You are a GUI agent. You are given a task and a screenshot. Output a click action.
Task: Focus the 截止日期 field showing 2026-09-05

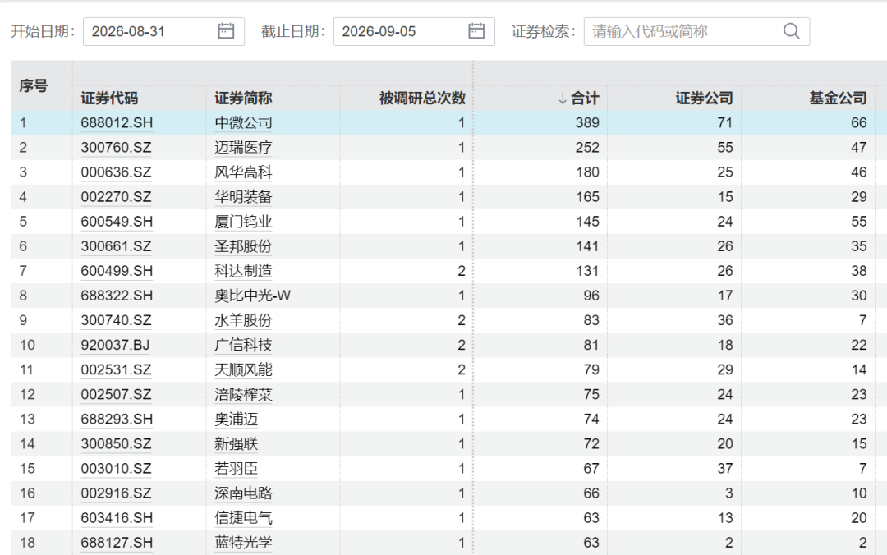coord(414,31)
